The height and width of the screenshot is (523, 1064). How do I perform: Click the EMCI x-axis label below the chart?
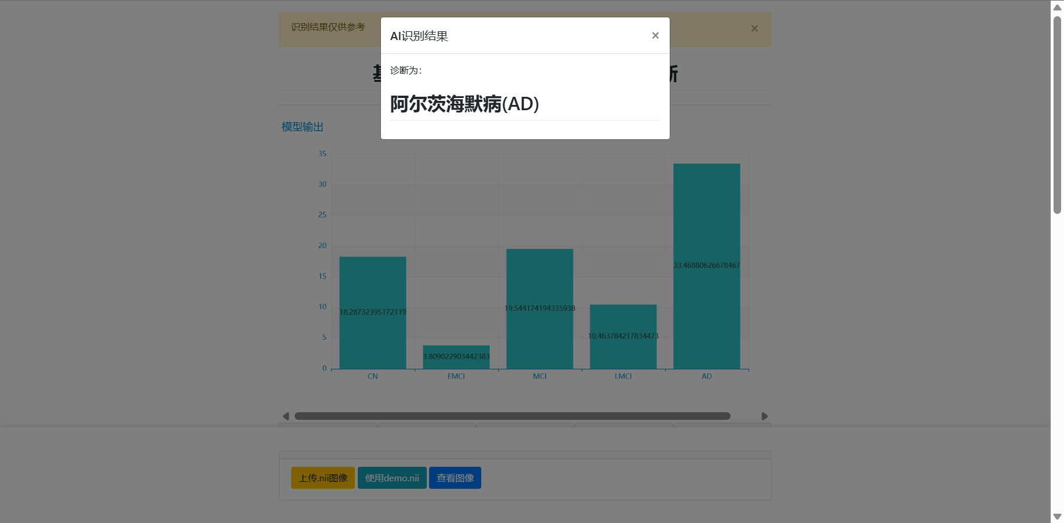[x=456, y=376]
